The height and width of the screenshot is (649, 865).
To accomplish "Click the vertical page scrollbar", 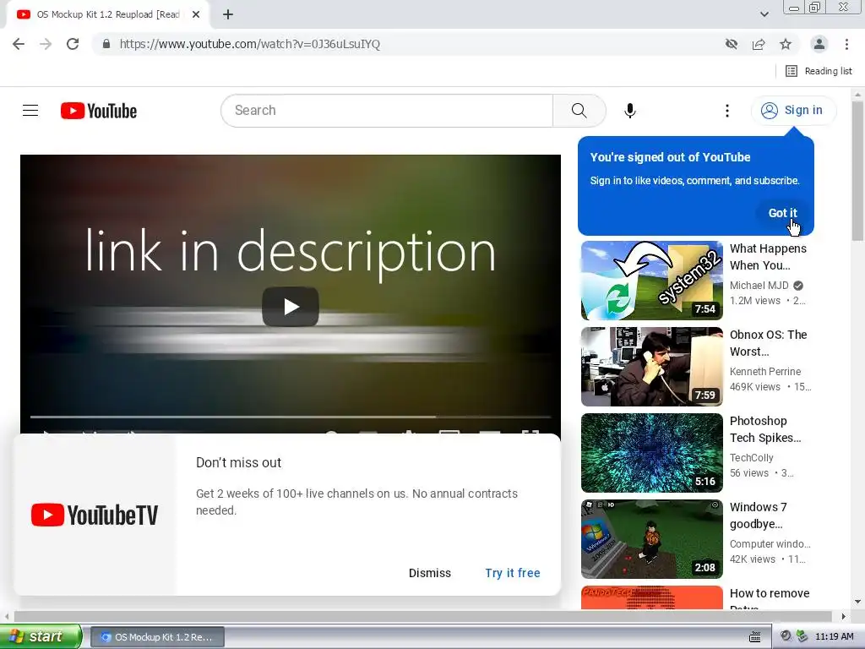I will coord(857,171).
